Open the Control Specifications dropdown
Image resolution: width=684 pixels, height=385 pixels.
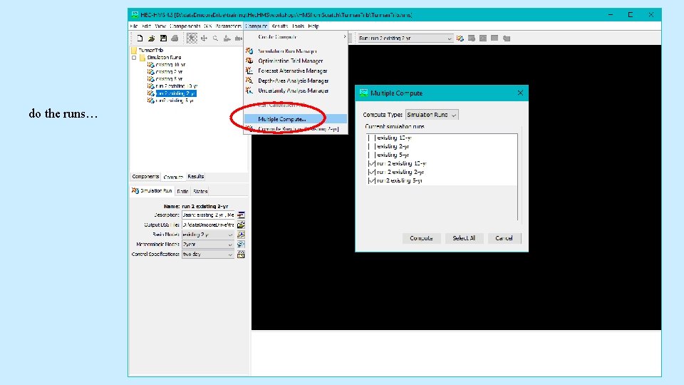(207, 254)
